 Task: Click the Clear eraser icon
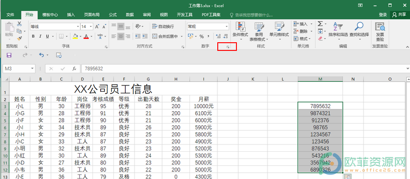pyautogui.click(x=320, y=38)
